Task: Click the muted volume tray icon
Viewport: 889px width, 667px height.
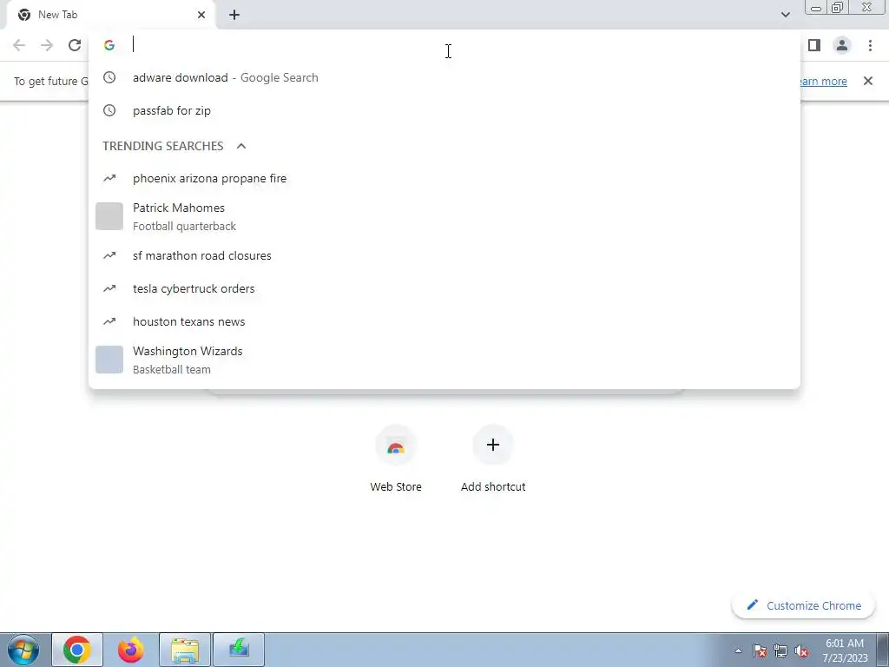Action: point(801,650)
